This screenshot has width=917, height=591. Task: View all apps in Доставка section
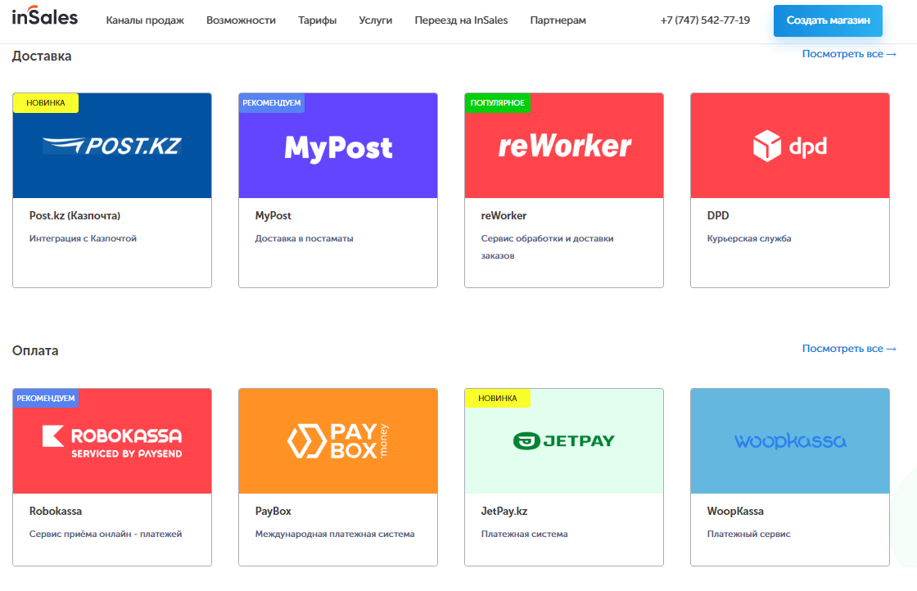[849, 54]
